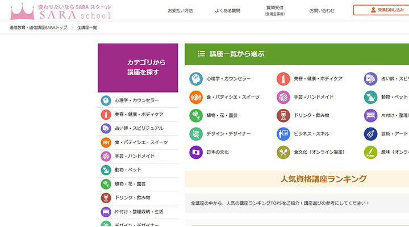Open お問い合わせ in the top navigation
This screenshot has width=409, height=227.
click(x=322, y=11)
